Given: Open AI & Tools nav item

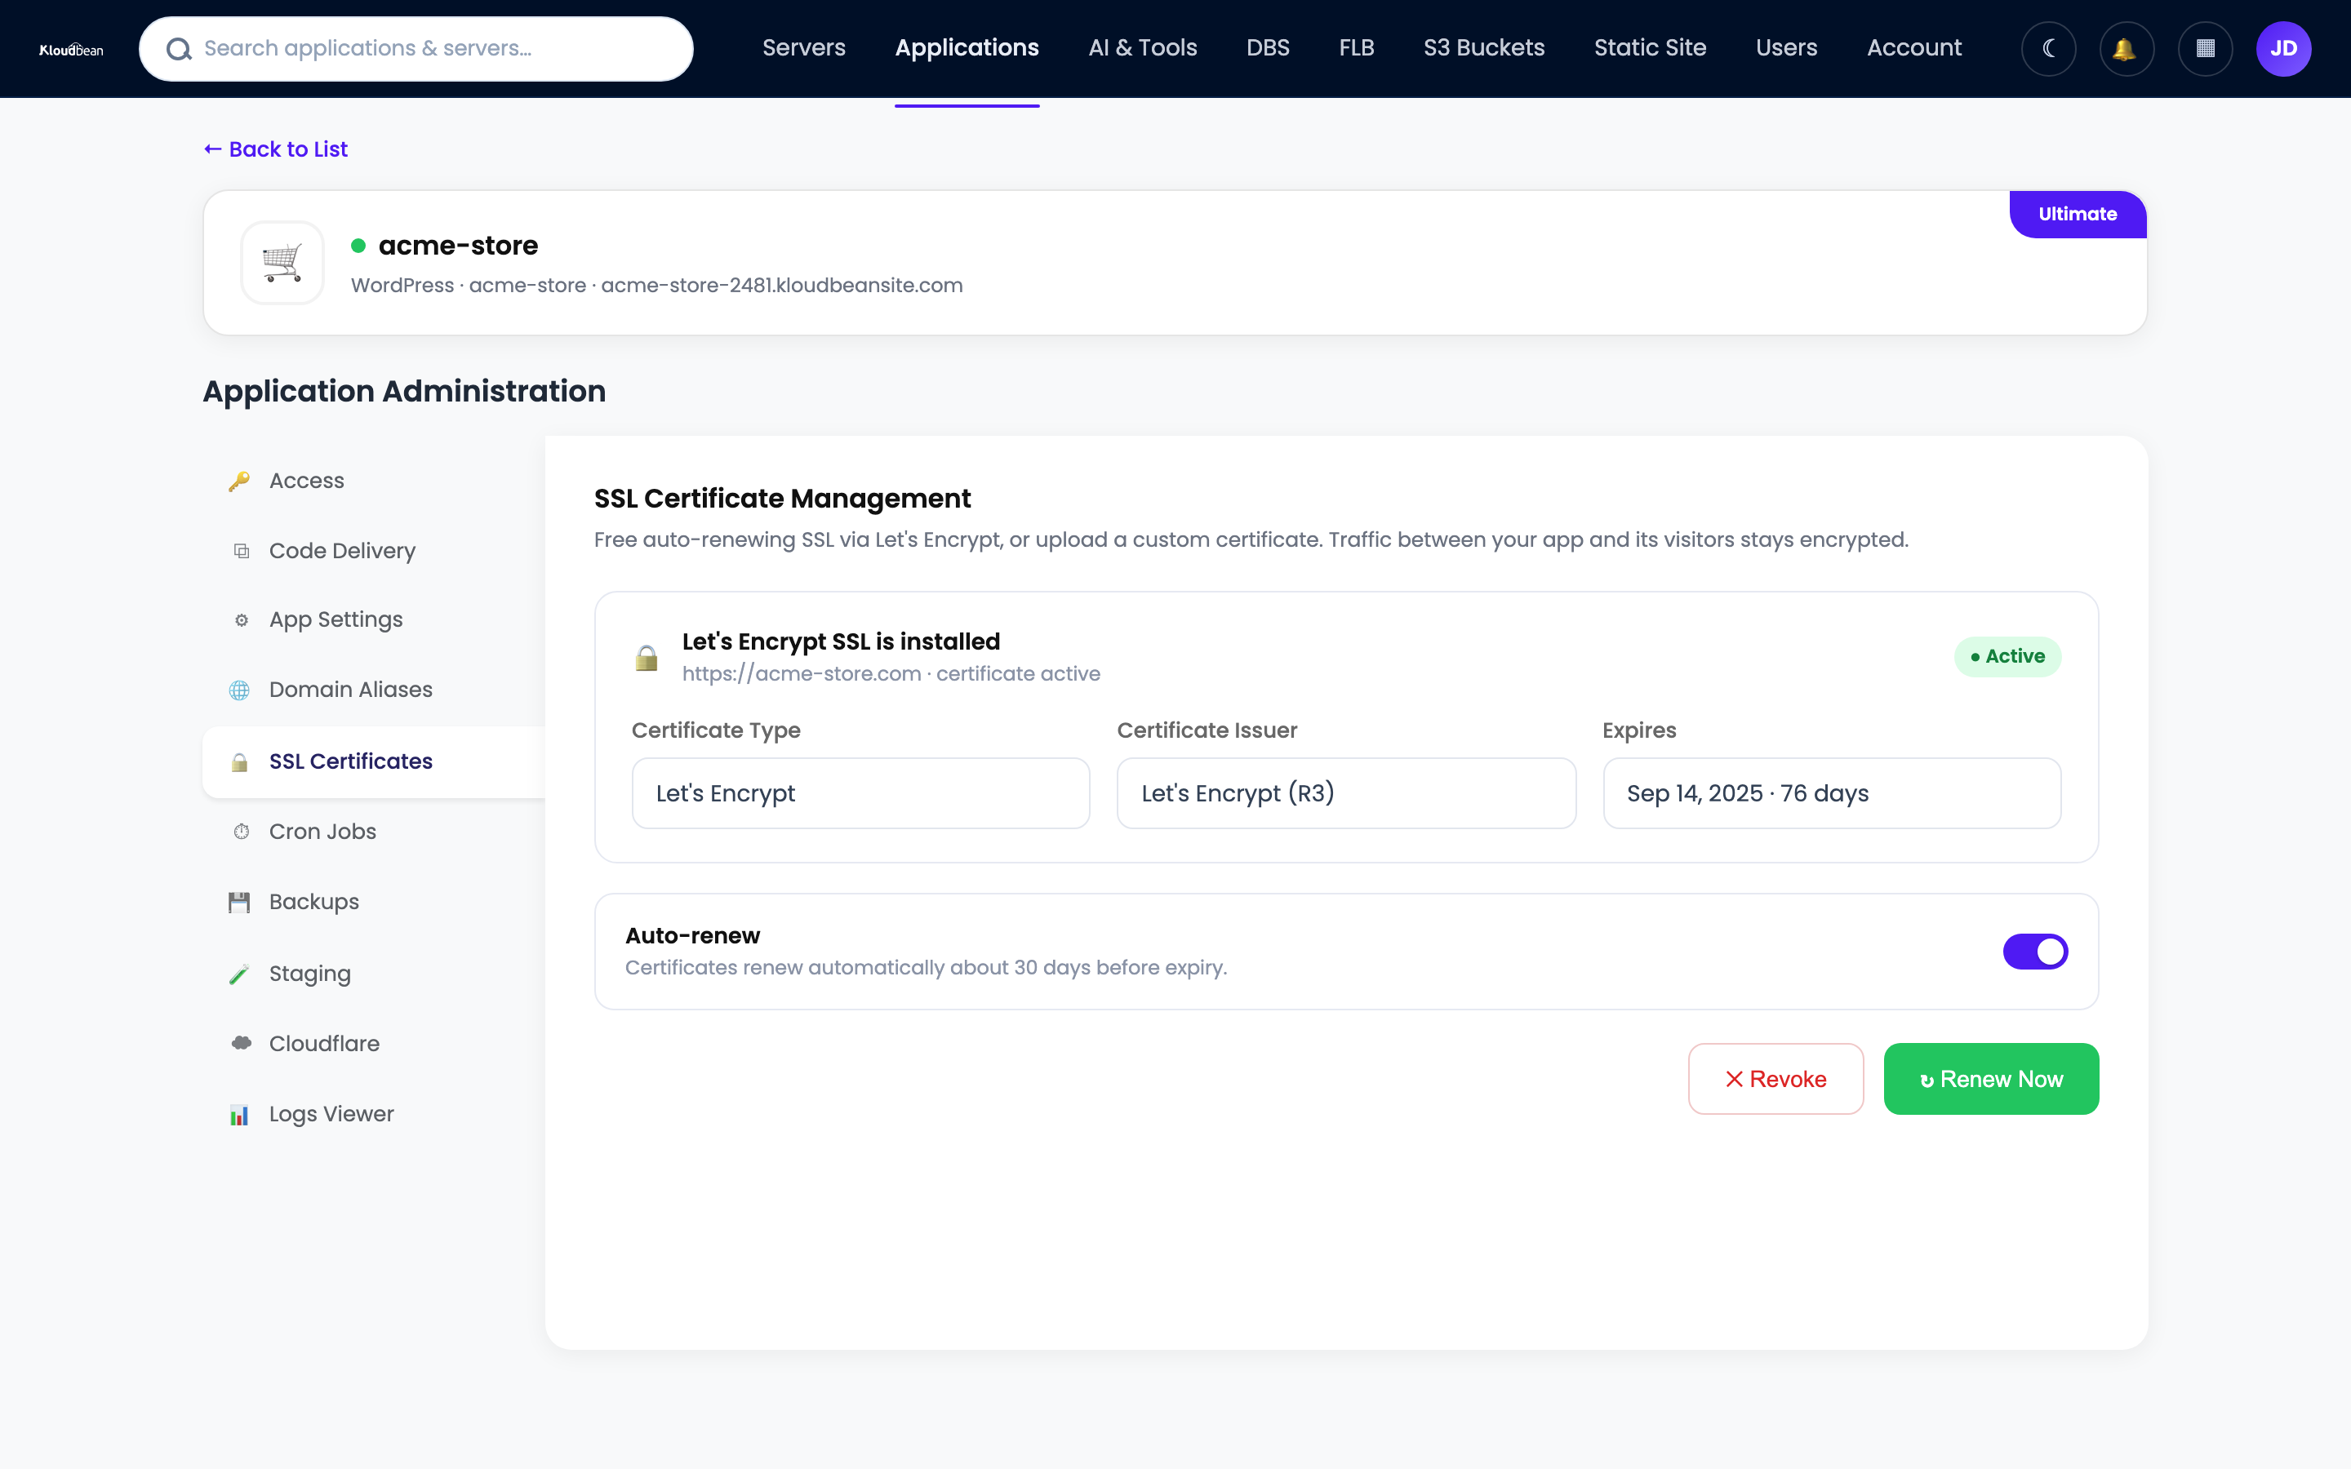Looking at the screenshot, I should click(1143, 47).
